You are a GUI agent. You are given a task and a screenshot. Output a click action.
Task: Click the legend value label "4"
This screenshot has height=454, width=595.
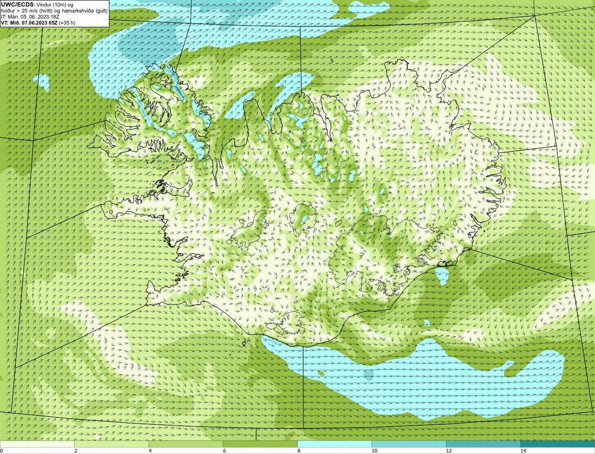150,451
